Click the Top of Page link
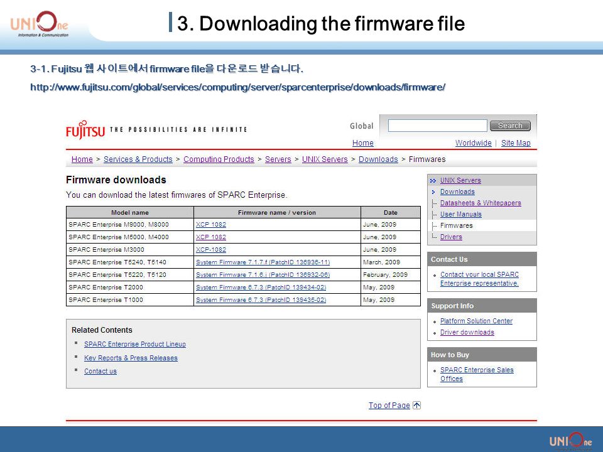The height and width of the screenshot is (452, 603). (389, 405)
